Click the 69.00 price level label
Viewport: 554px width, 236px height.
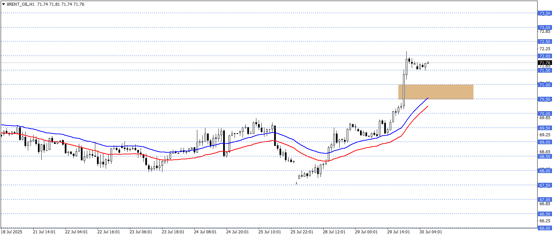pyautogui.click(x=545, y=142)
